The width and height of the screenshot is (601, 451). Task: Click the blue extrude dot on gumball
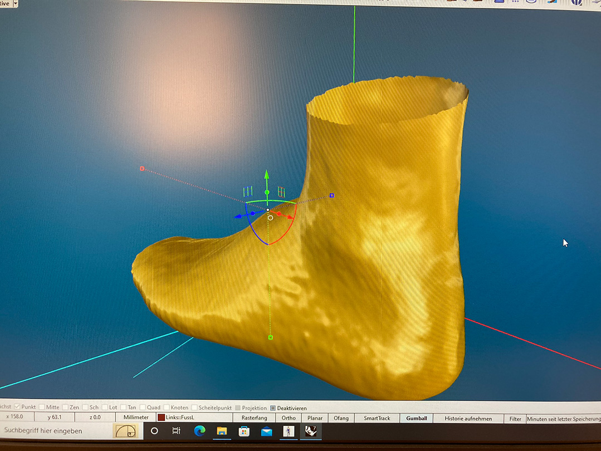(252, 213)
